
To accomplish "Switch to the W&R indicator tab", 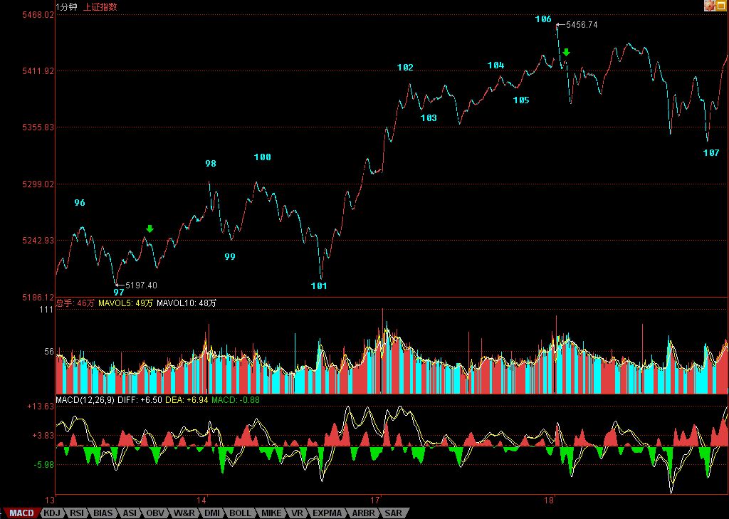I will 184,513.
